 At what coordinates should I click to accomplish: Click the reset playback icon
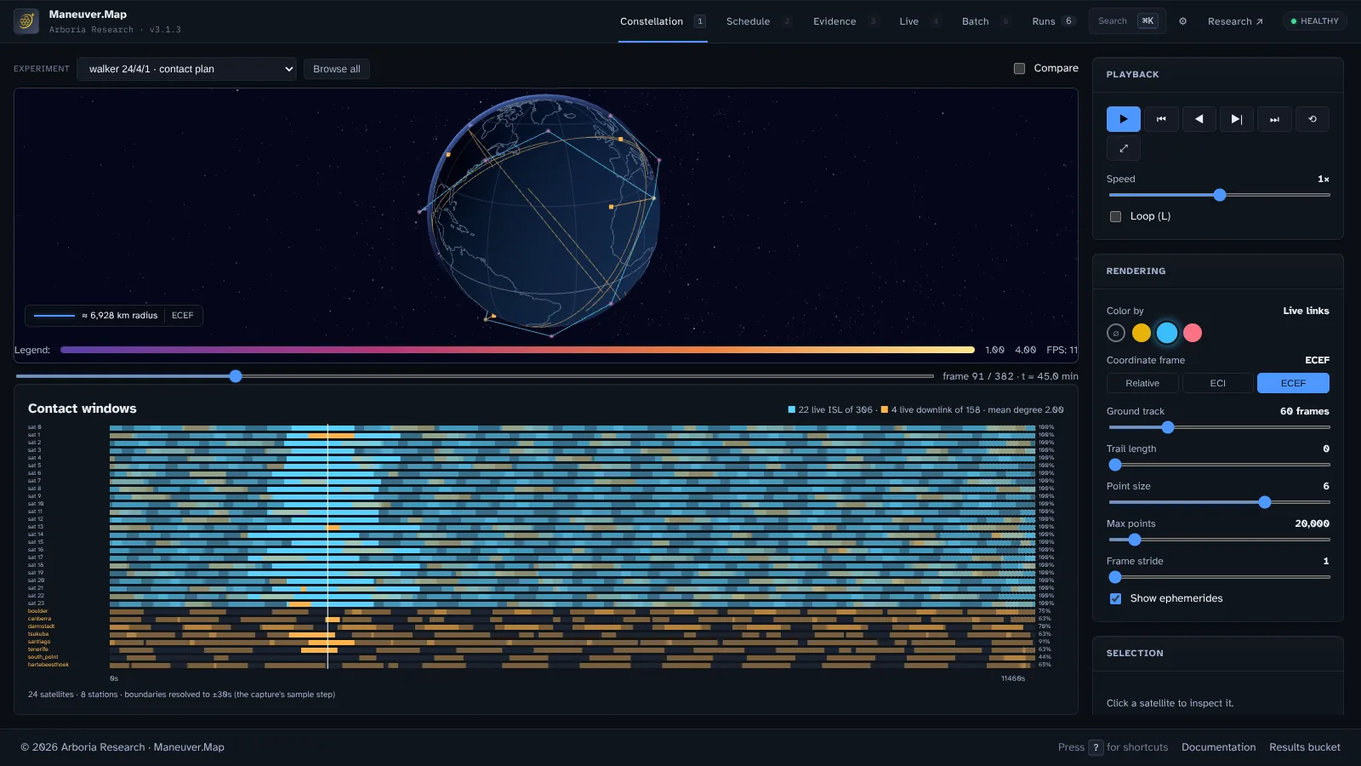point(1313,119)
